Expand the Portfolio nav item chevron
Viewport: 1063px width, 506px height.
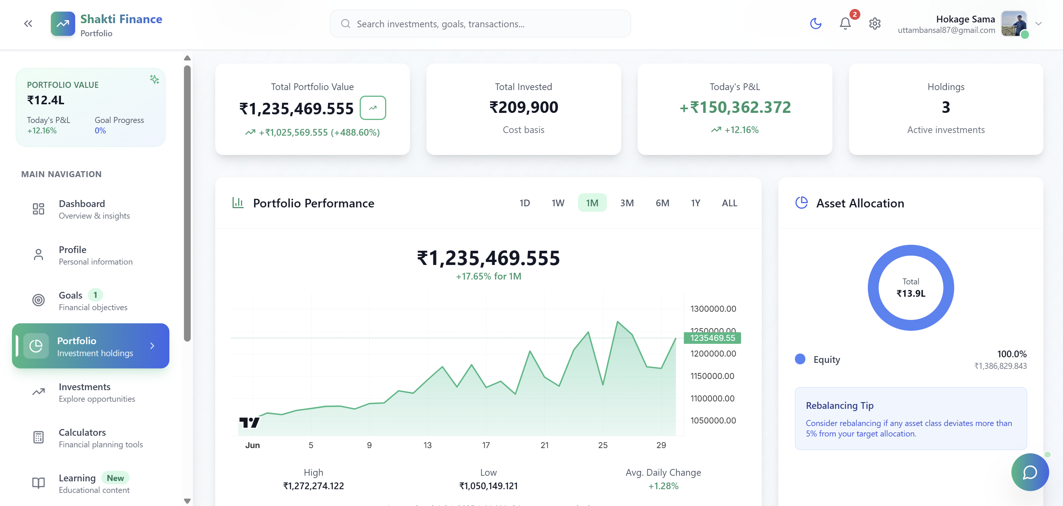click(x=152, y=346)
